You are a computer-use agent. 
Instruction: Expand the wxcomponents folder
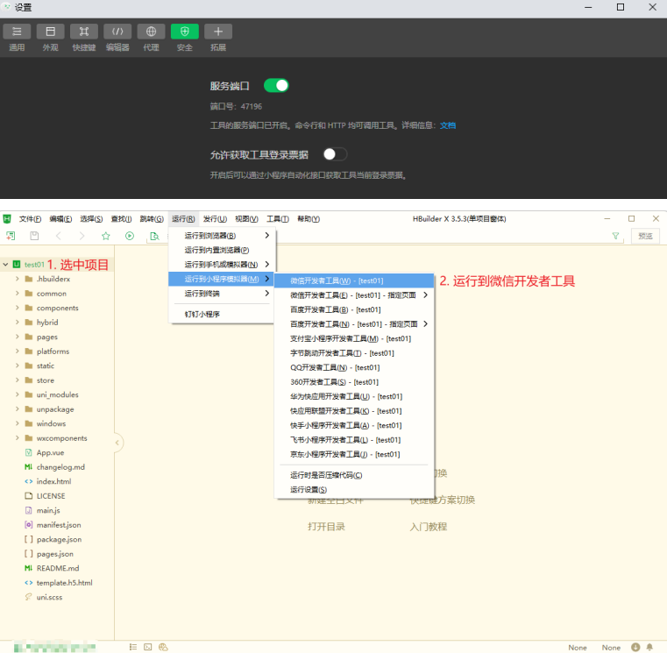17,438
